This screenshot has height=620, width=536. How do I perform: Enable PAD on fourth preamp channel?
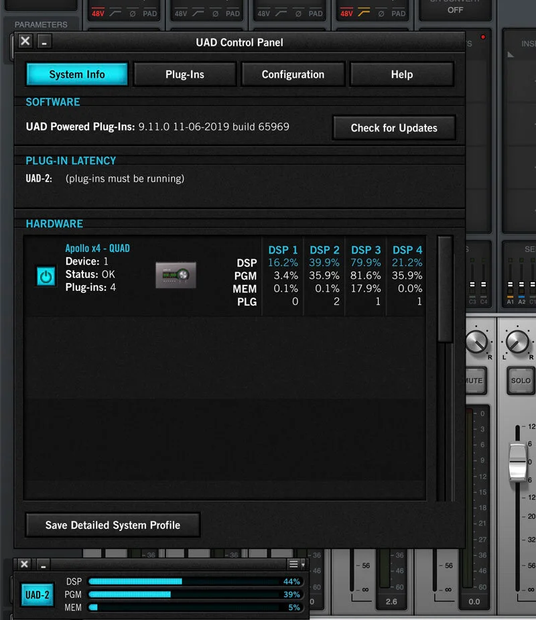(x=399, y=13)
